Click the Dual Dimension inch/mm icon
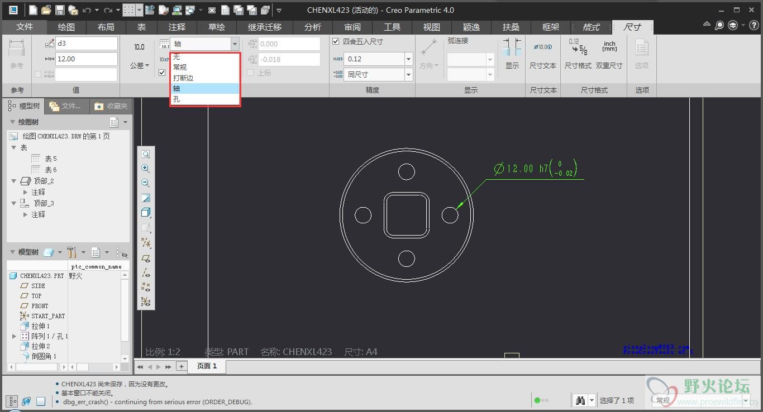The height and width of the screenshot is (412, 763). point(609,46)
